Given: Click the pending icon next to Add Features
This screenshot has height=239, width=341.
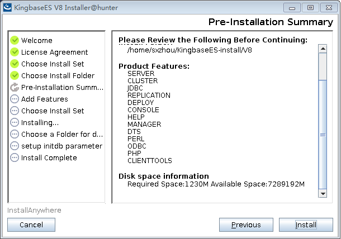Looking at the screenshot, I should (x=15, y=99).
